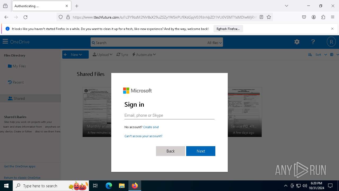The width and height of the screenshot is (339, 191).
Task: Expand the Upload menu
Action: [x=102, y=55]
